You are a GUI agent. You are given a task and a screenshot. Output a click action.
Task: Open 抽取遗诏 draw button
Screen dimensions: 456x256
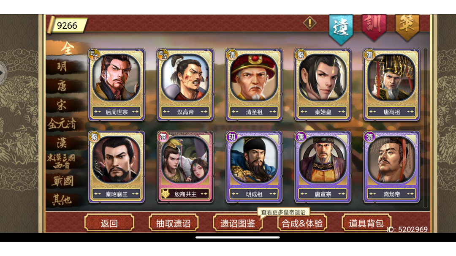pos(174,223)
